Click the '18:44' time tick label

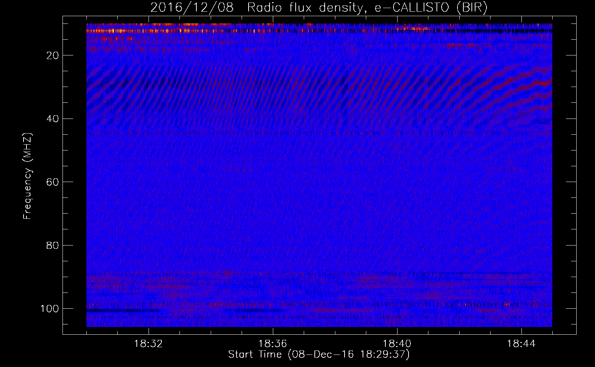coord(521,344)
